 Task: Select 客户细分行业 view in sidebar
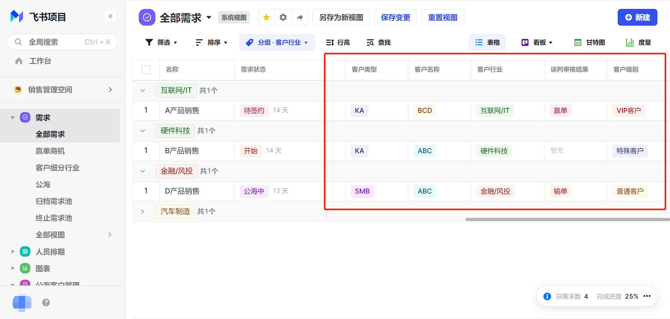click(58, 168)
